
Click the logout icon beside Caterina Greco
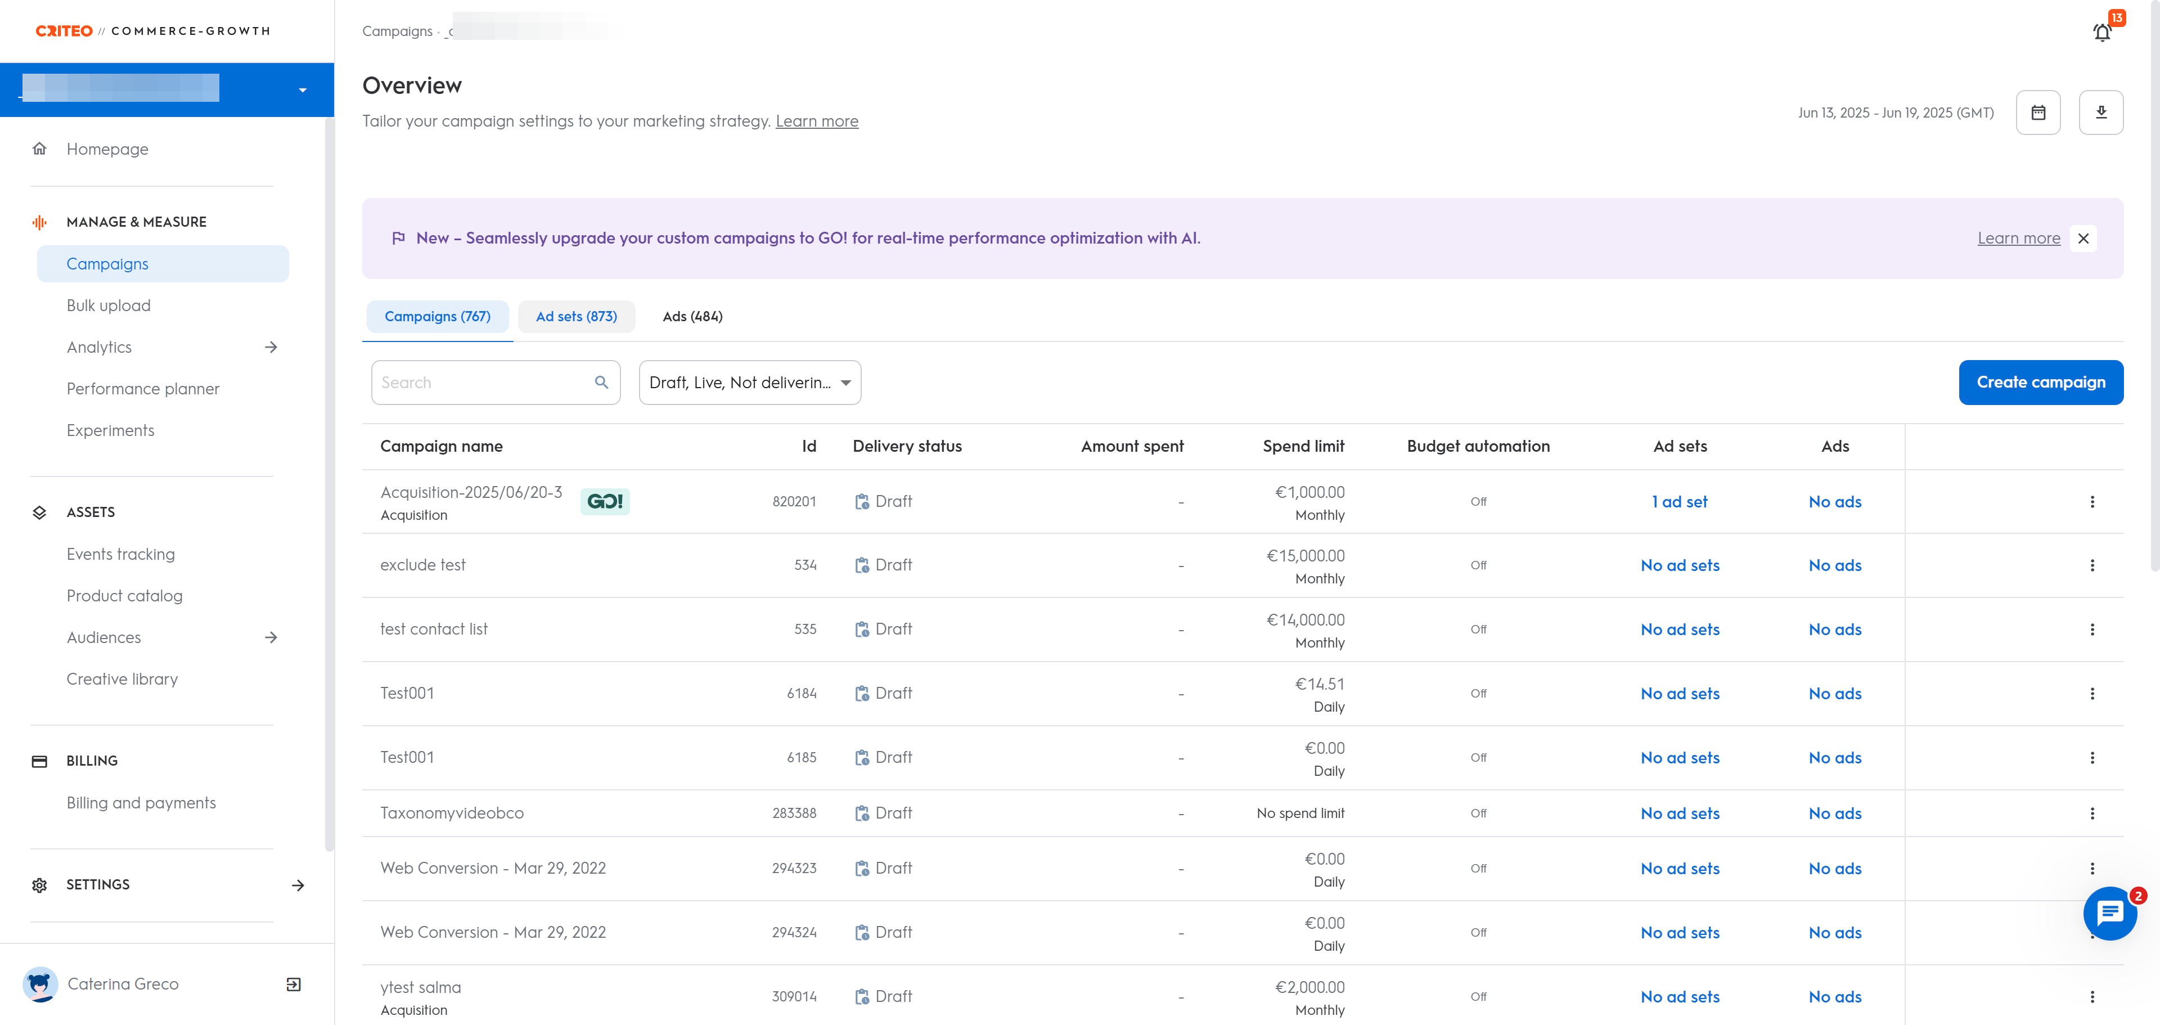tap(294, 984)
